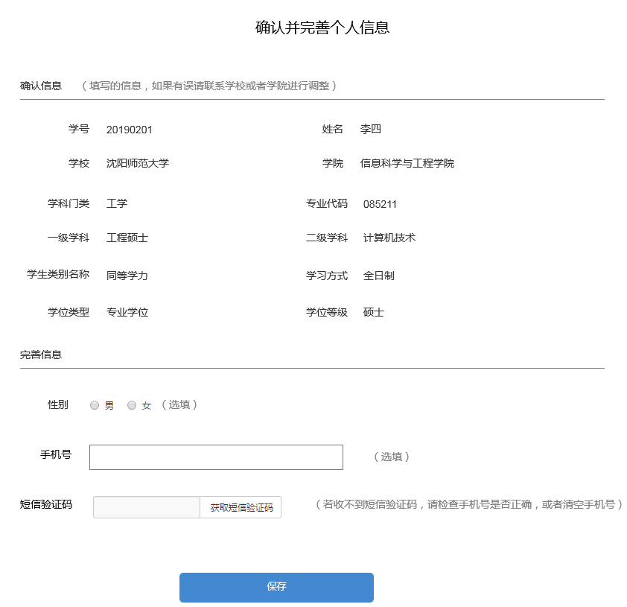627x607 pixels.
Task: Click the 学位等级 label
Action: tap(327, 312)
